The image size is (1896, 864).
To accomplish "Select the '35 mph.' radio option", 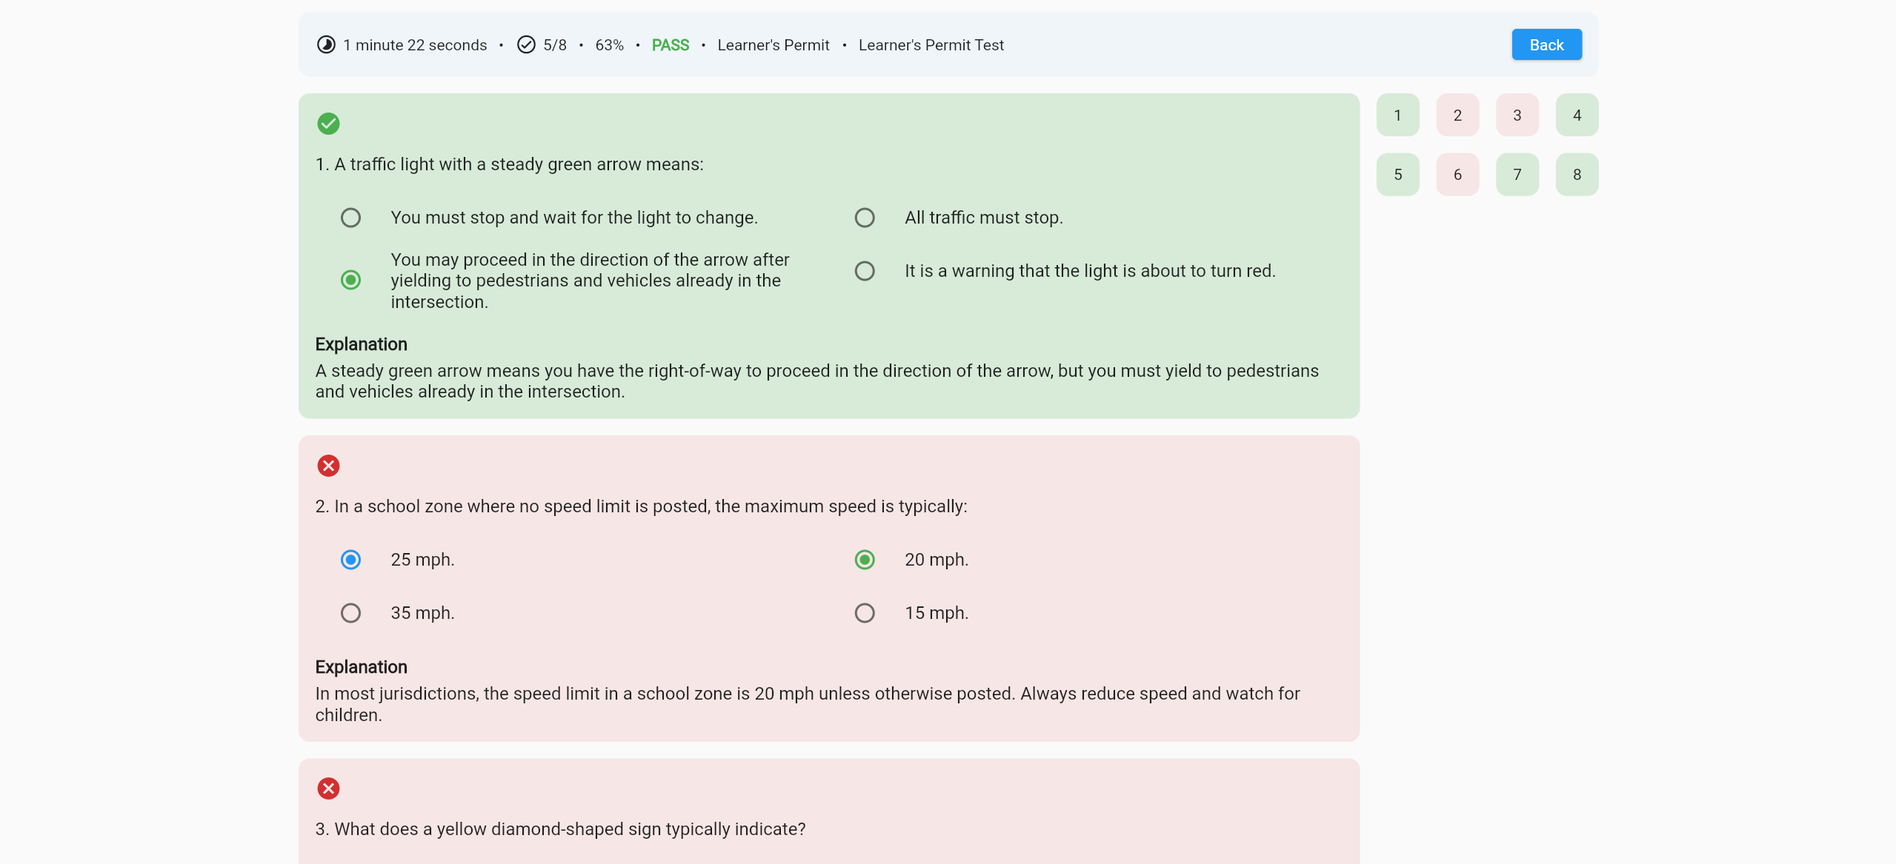I will 350,613.
